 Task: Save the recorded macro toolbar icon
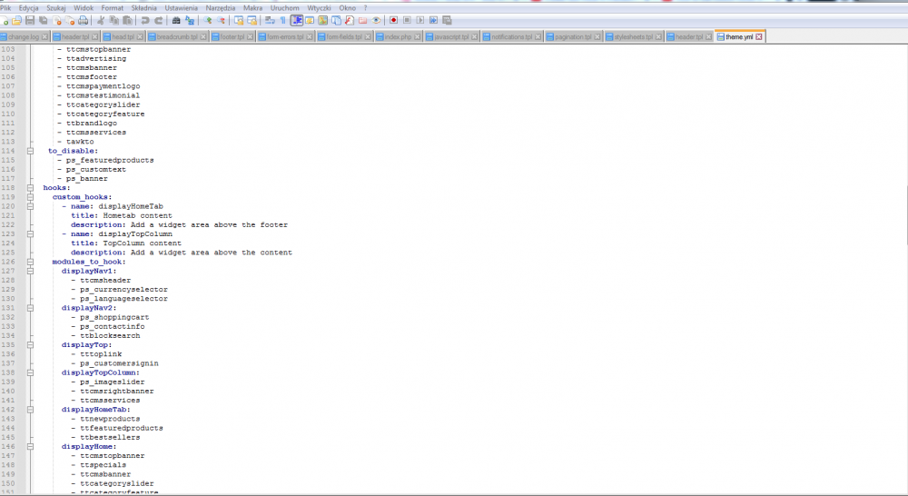447,20
